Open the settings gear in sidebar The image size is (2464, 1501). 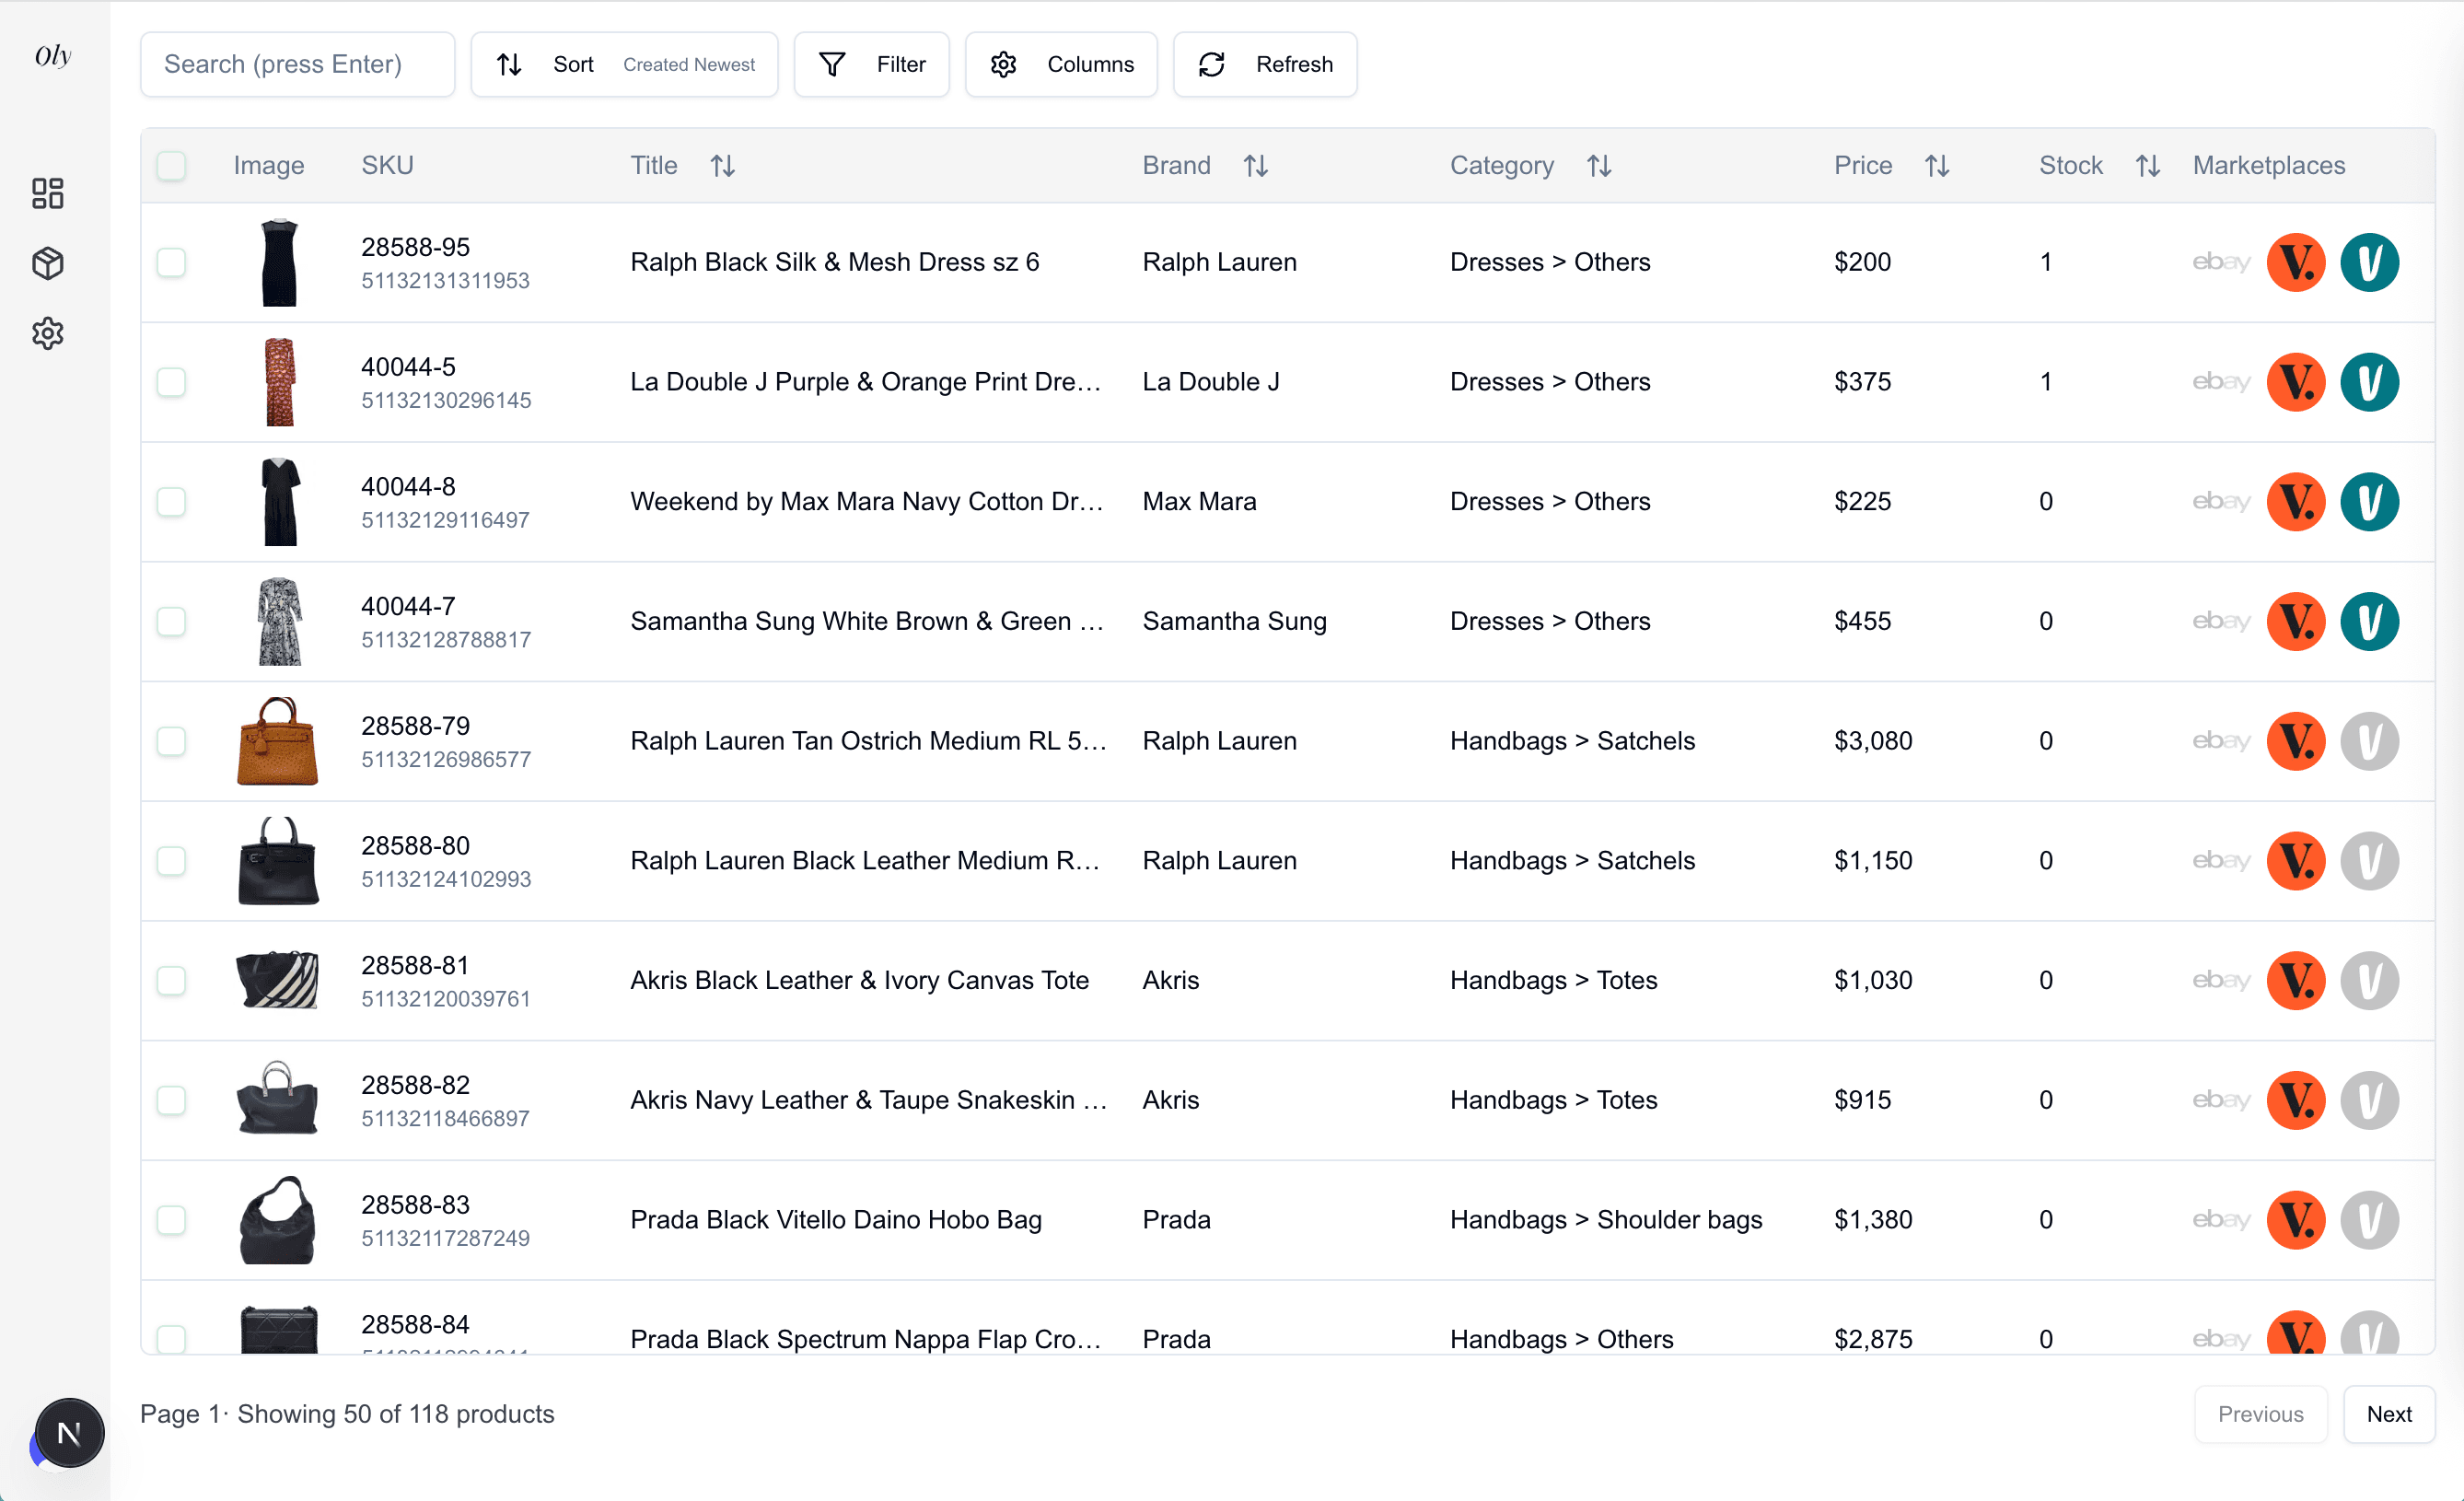pyautogui.click(x=48, y=333)
